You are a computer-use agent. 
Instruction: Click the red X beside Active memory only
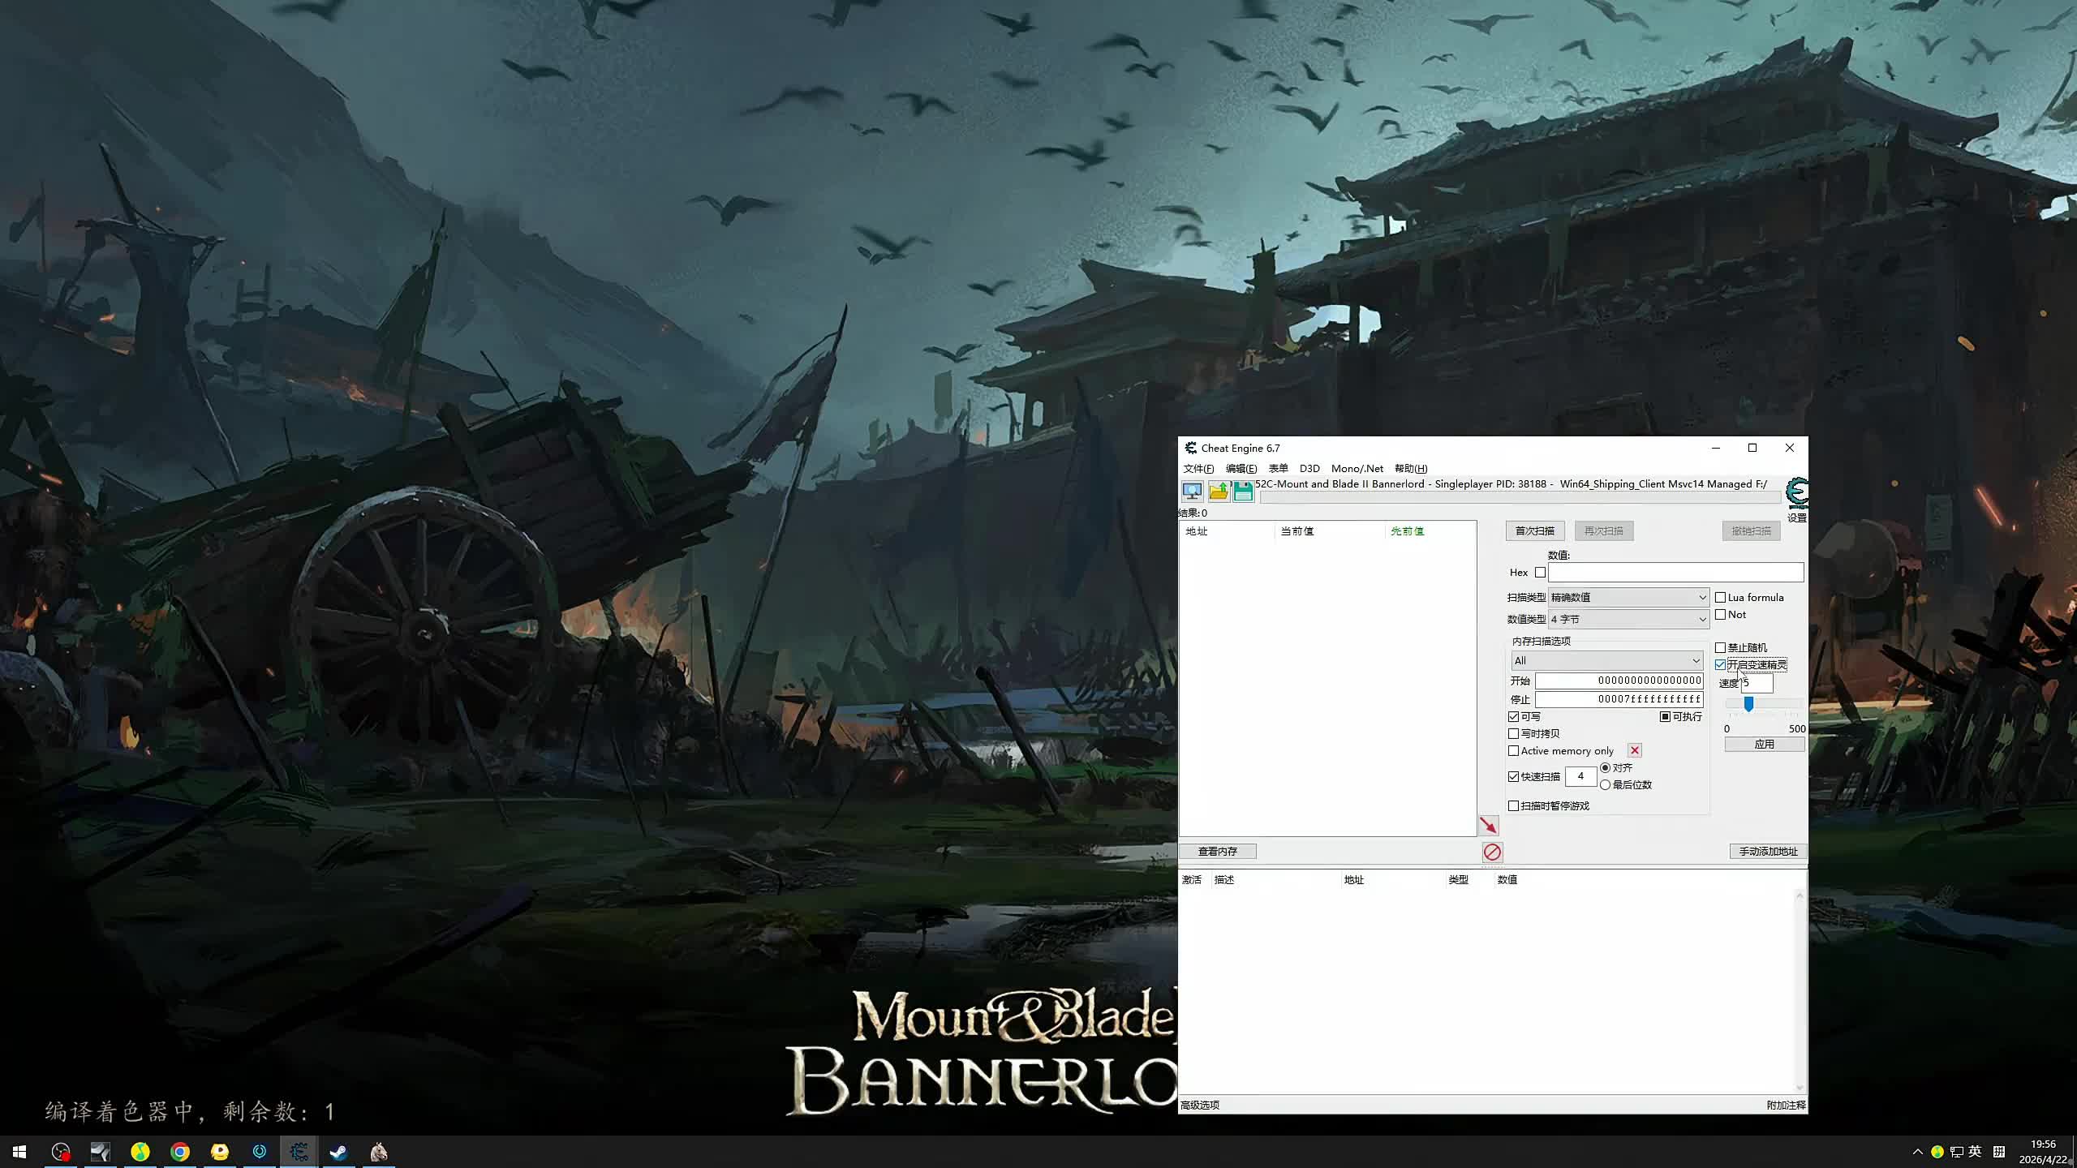(x=1635, y=750)
